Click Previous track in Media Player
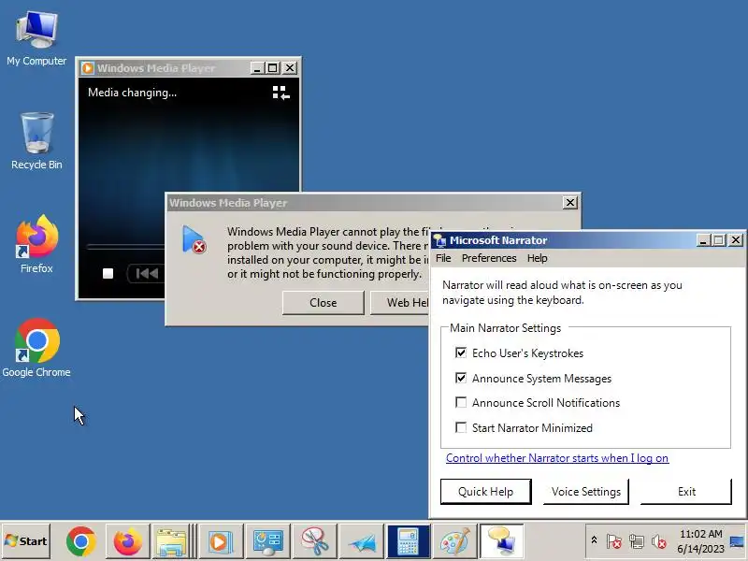The image size is (748, 561). 146,273
